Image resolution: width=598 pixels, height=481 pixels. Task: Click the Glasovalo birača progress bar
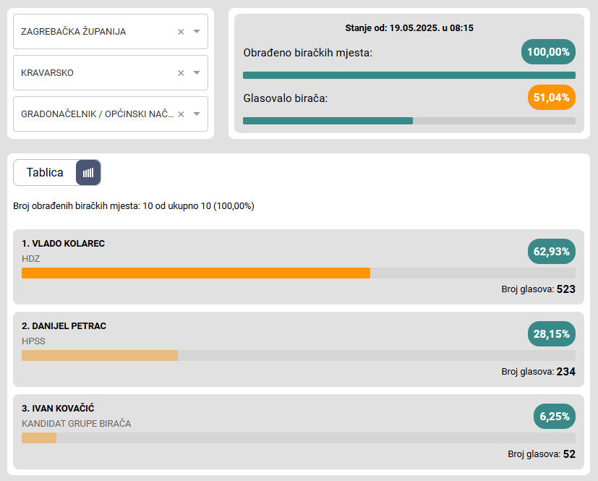coord(409,121)
